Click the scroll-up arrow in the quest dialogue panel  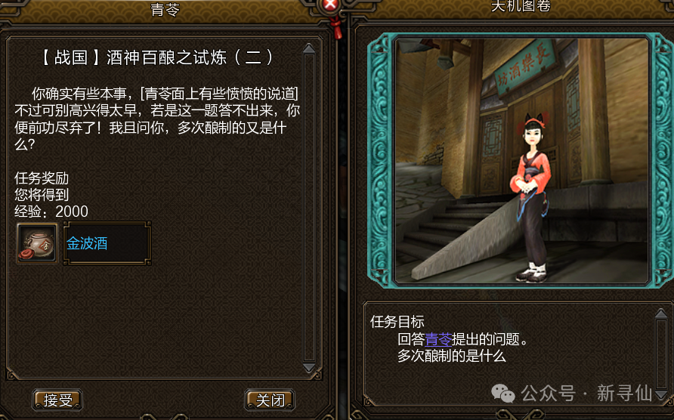tap(309, 48)
